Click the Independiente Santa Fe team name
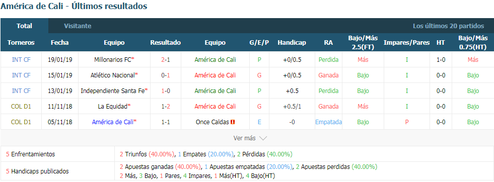 tap(112, 91)
